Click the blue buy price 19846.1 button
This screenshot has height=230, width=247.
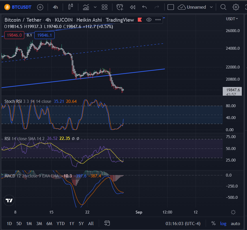pos(44,35)
